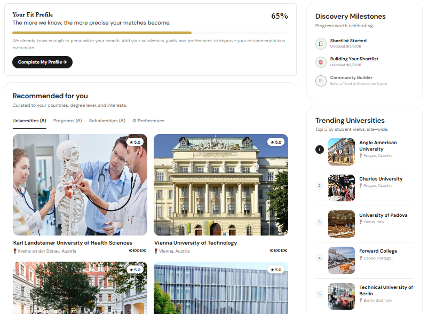Click the pin icon under Anglo American University

(x=361, y=155)
